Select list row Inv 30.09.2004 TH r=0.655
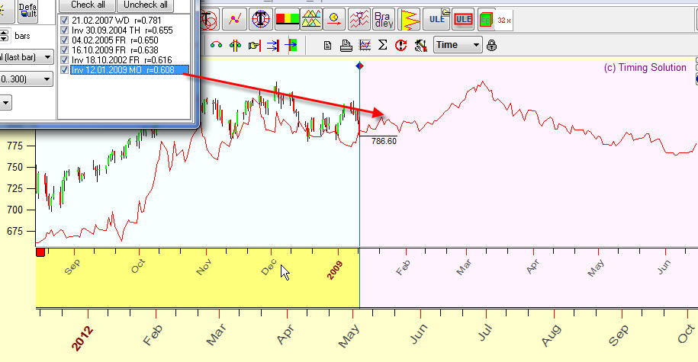 [122, 30]
